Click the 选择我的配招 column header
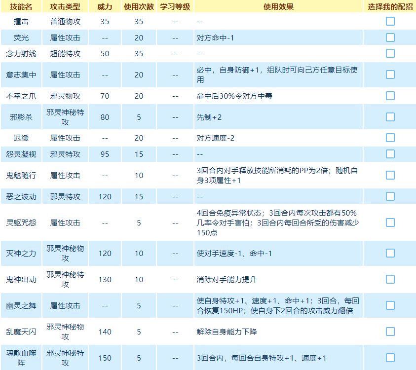This screenshot has width=416, height=370. [390, 6]
